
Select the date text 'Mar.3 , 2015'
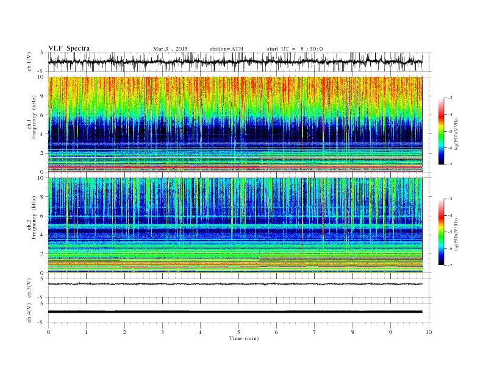click(170, 49)
